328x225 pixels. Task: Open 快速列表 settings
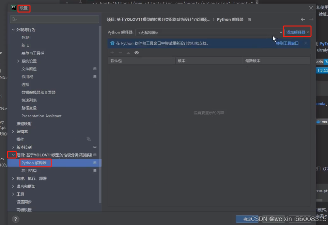pos(29,100)
